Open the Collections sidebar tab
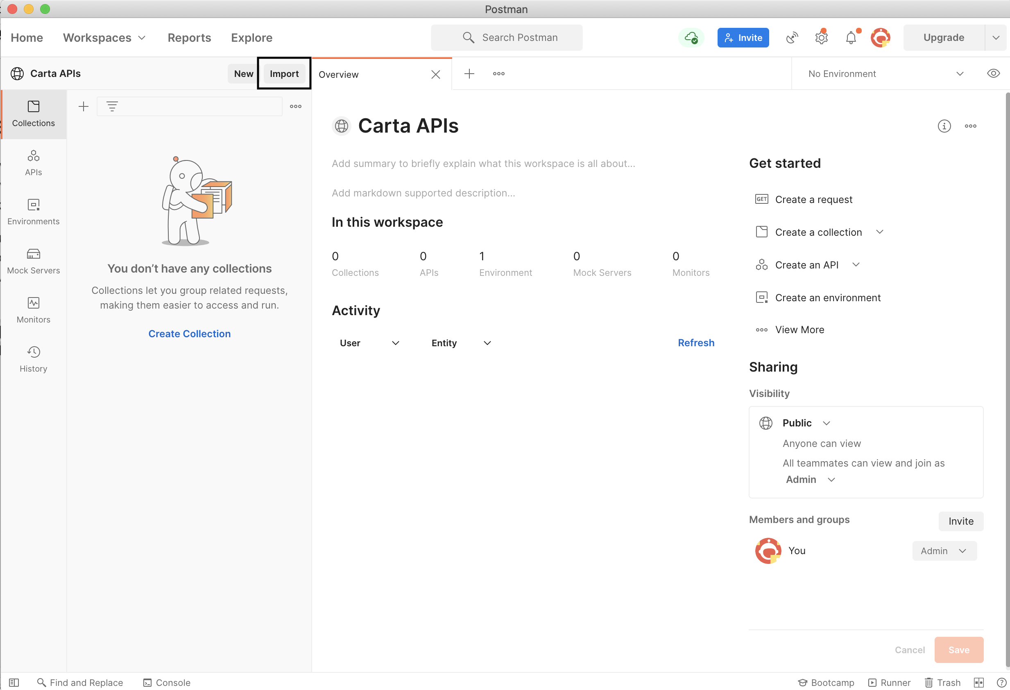The width and height of the screenshot is (1010, 690). [34, 114]
